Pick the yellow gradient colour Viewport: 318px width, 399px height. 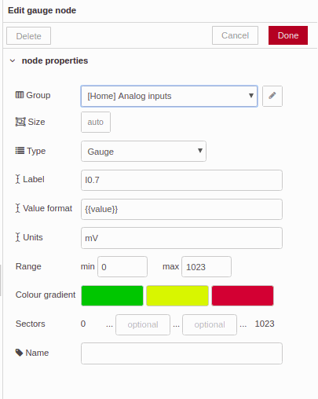(x=177, y=295)
